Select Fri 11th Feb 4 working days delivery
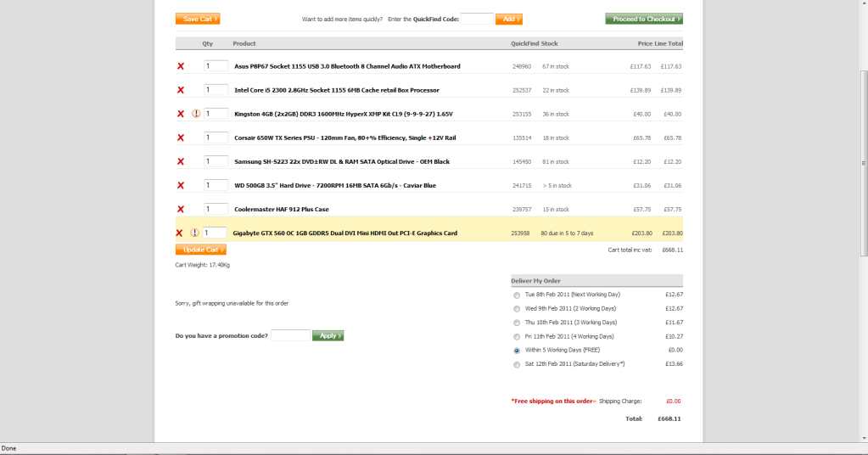 [x=517, y=336]
